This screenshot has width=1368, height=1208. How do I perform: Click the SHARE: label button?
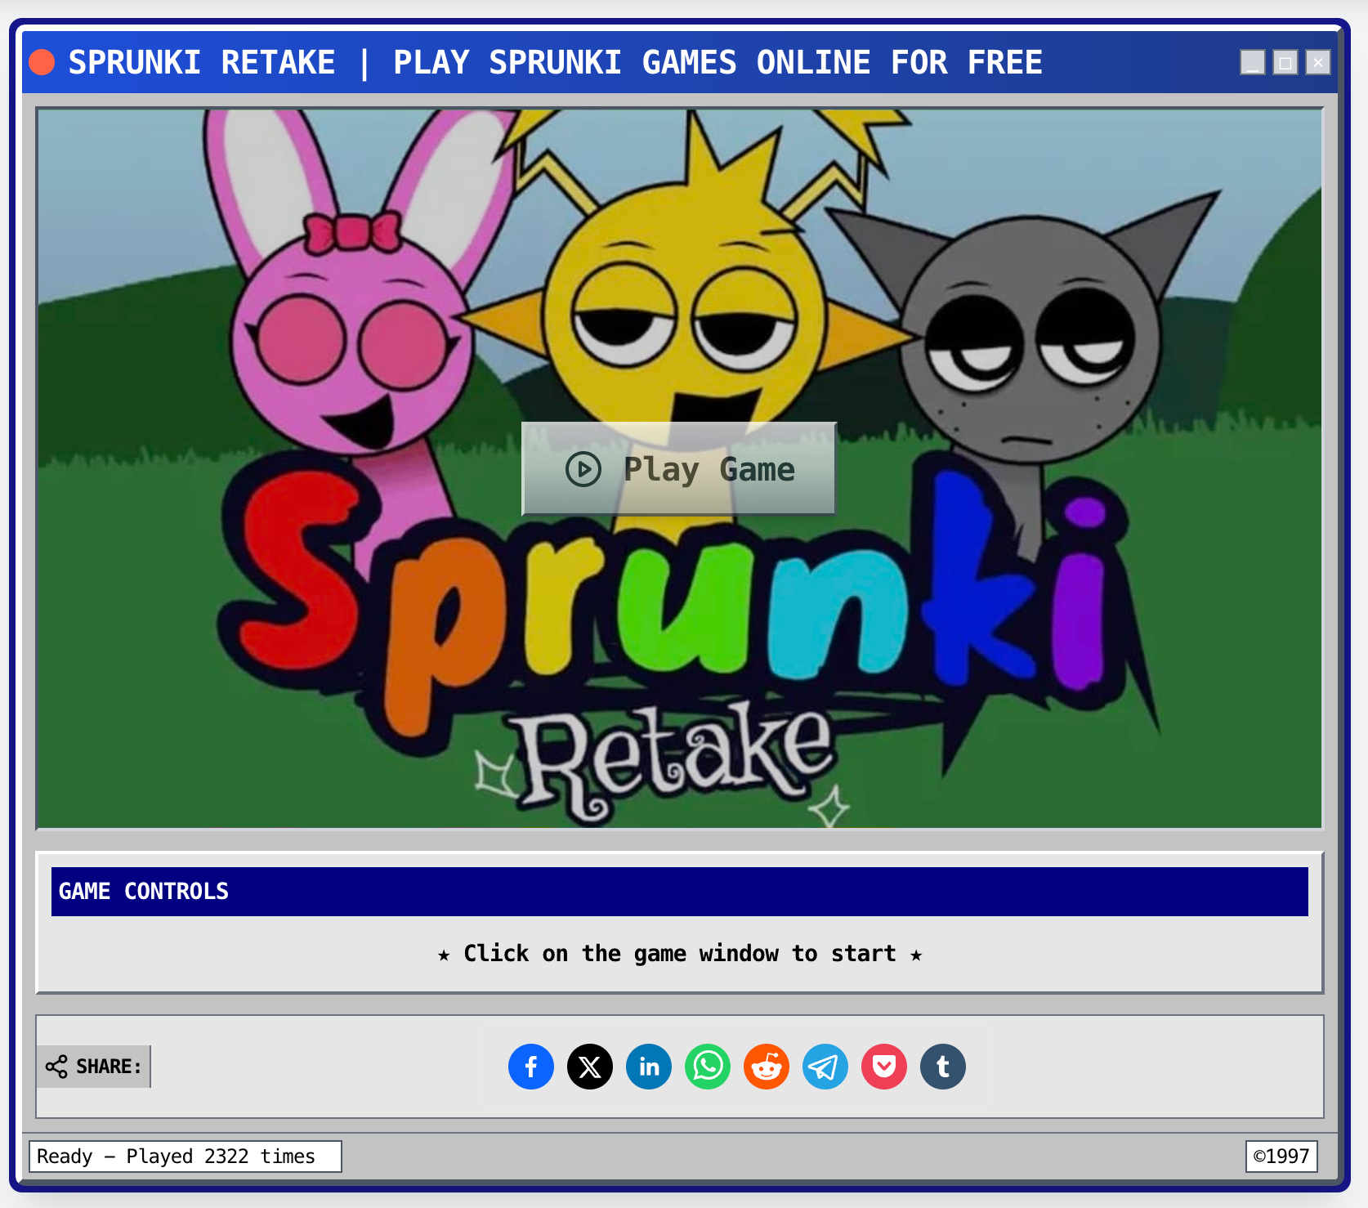94,1067
